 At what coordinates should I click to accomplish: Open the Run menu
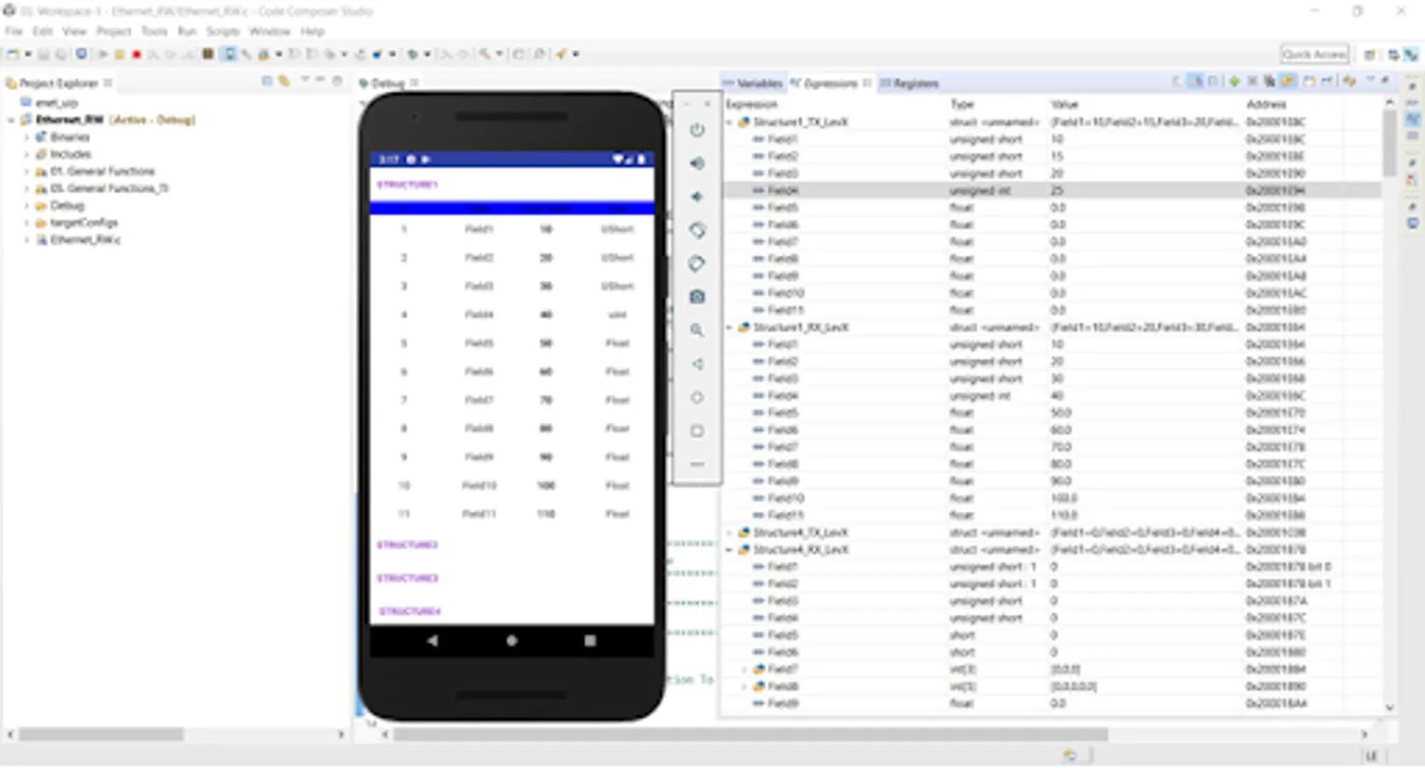[x=187, y=32]
